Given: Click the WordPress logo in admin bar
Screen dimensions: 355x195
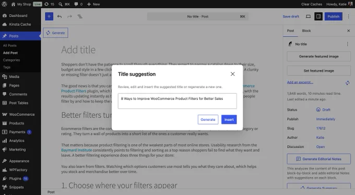Looking at the screenshot, I should click(4, 4).
